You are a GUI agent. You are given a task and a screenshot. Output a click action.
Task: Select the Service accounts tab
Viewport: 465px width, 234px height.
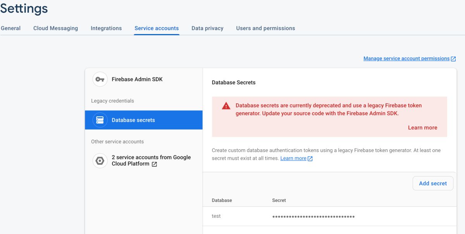click(157, 28)
